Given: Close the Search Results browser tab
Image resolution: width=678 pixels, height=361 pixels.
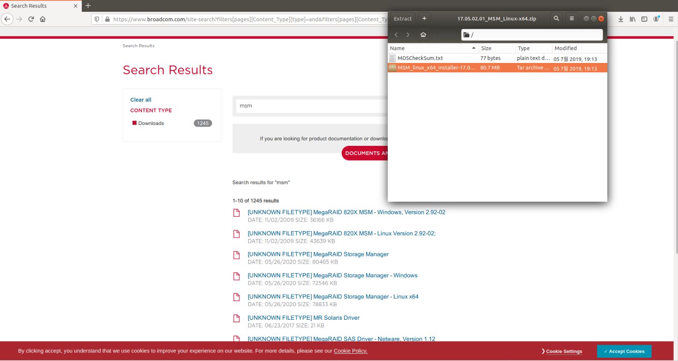Looking at the screenshot, I should (x=75, y=6).
